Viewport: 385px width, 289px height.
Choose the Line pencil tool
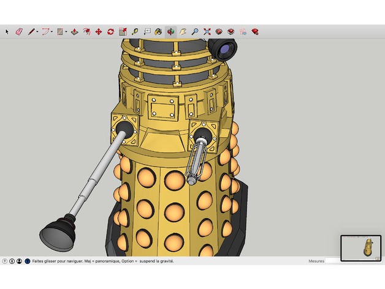[30, 31]
